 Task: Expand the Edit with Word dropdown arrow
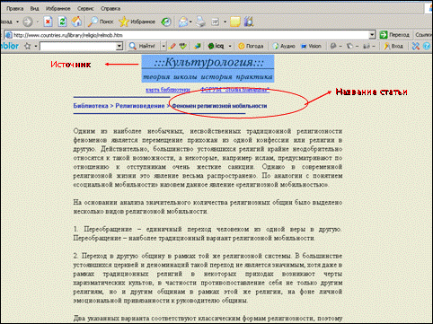pos(225,22)
